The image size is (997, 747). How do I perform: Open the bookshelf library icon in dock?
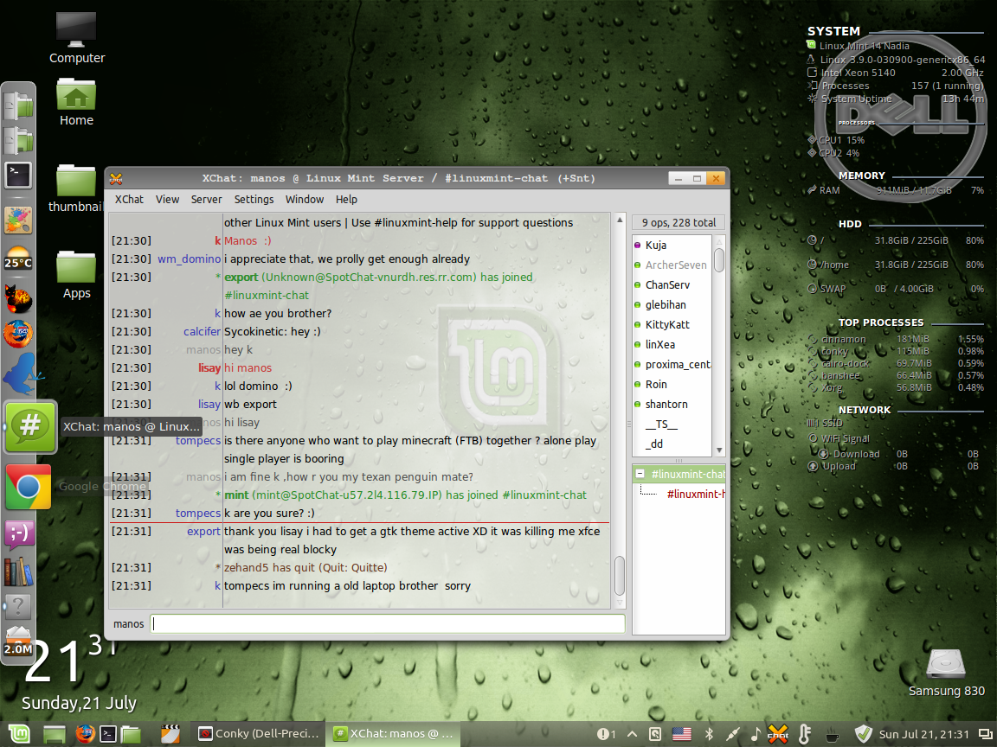(18, 571)
